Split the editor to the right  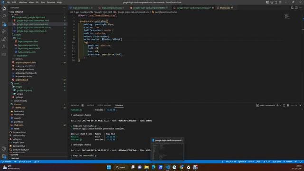pyautogui.click(x=296, y=8)
